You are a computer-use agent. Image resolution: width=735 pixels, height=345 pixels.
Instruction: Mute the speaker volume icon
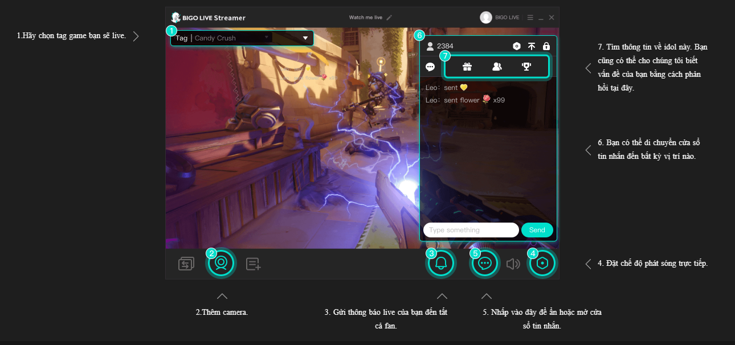click(x=513, y=264)
